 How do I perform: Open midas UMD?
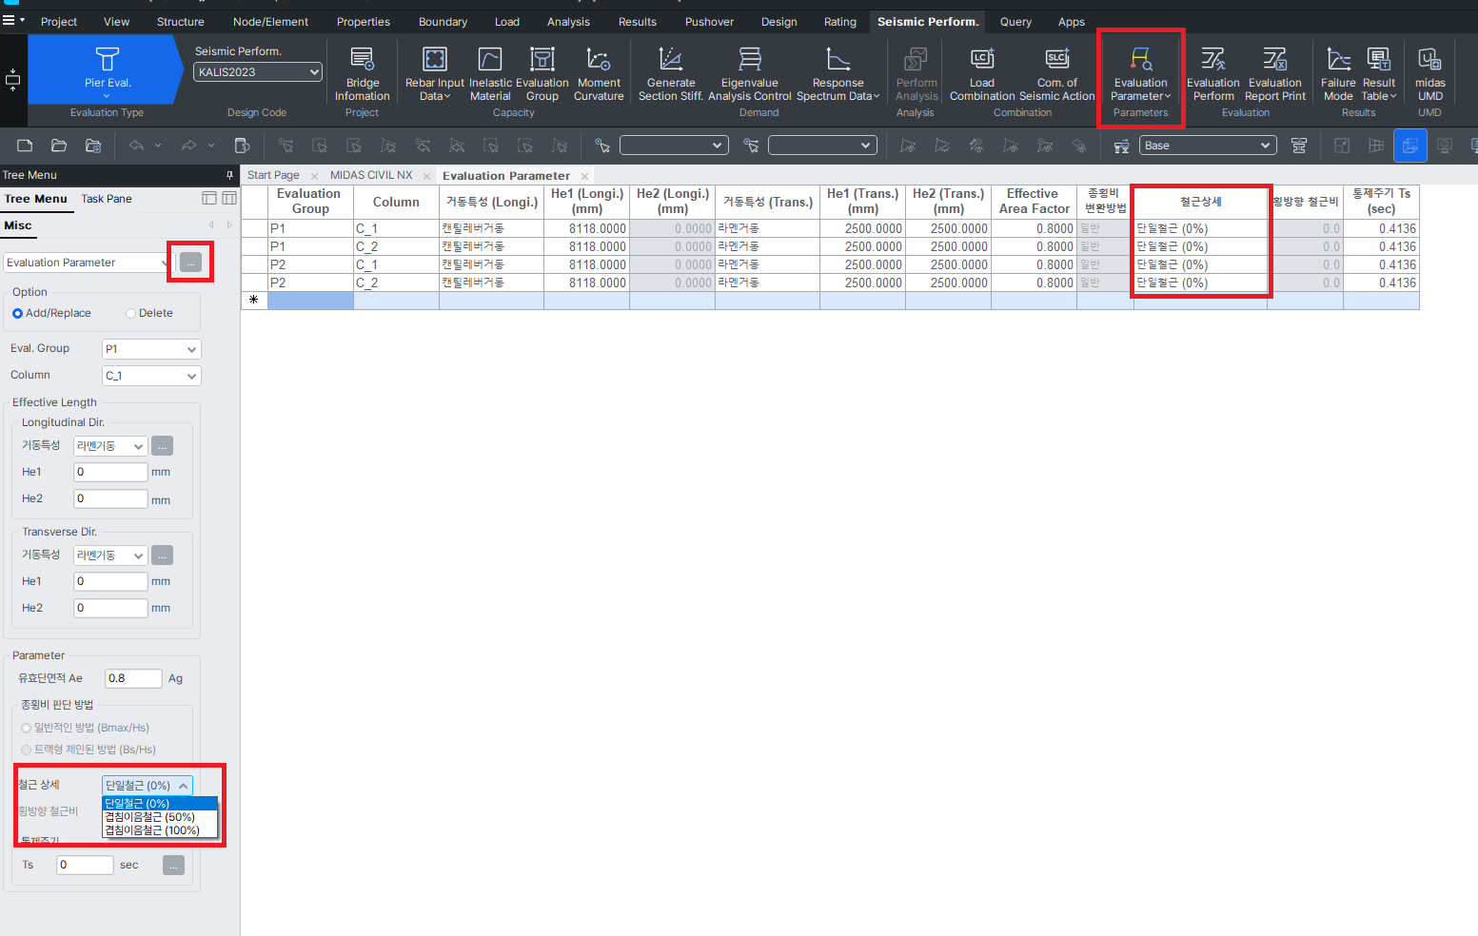point(1430,74)
